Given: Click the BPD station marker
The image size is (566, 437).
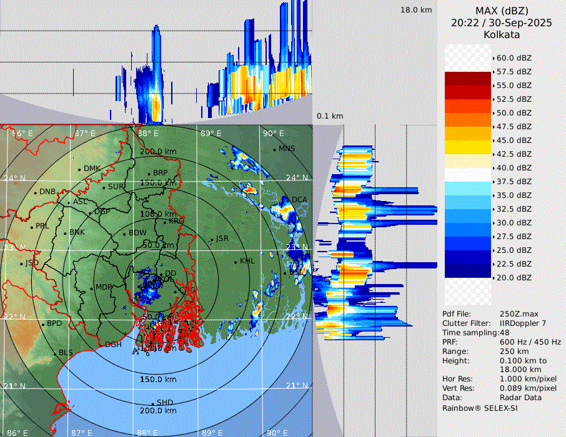Looking at the screenshot, I should click(x=42, y=324).
